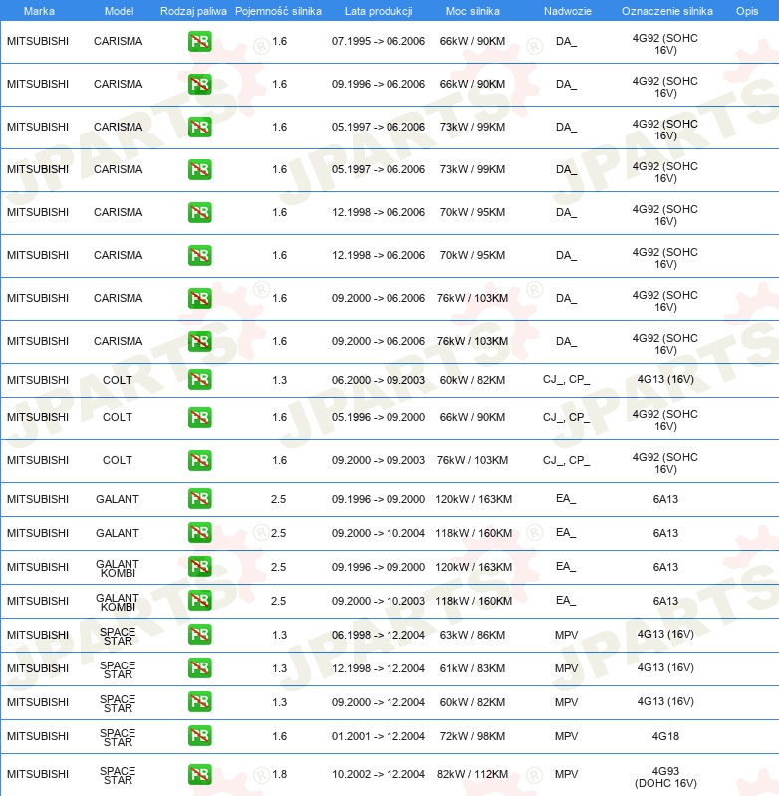Screen dimensions: 779x796
Task: Click fuel icon in Colt 05.1996 row
Action: tap(200, 417)
